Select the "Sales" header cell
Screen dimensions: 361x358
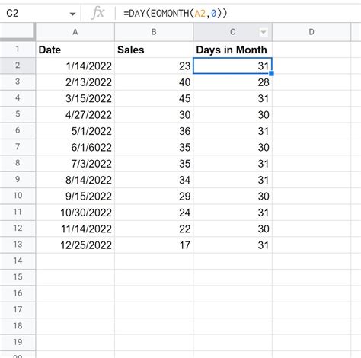click(x=154, y=50)
